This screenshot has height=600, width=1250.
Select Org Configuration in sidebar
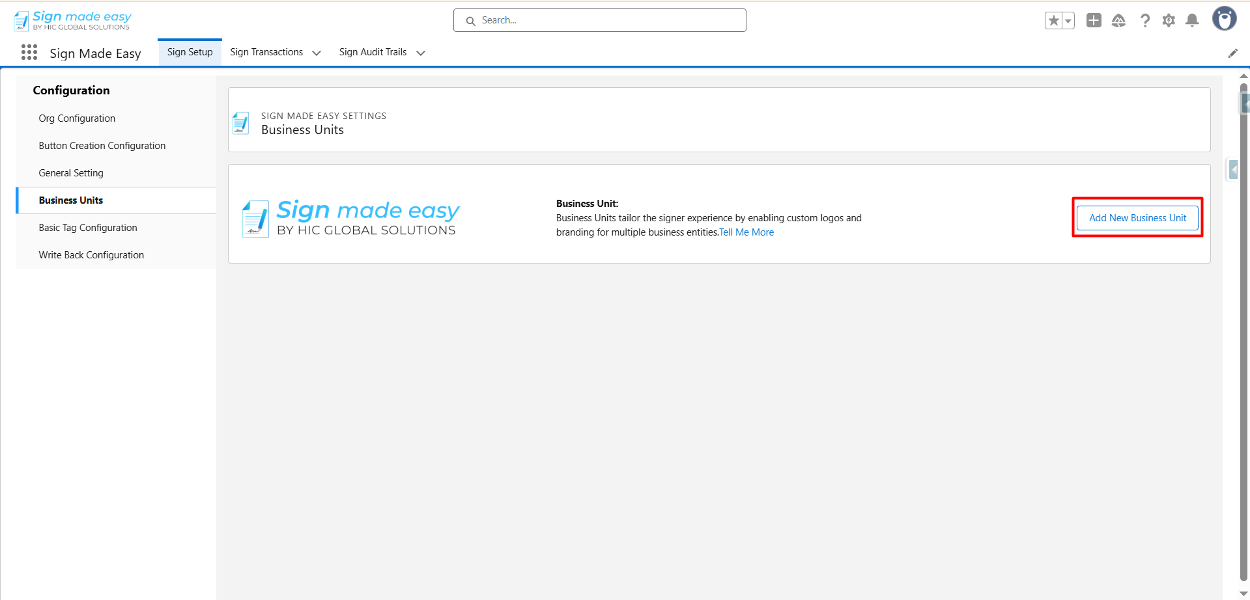(x=77, y=118)
